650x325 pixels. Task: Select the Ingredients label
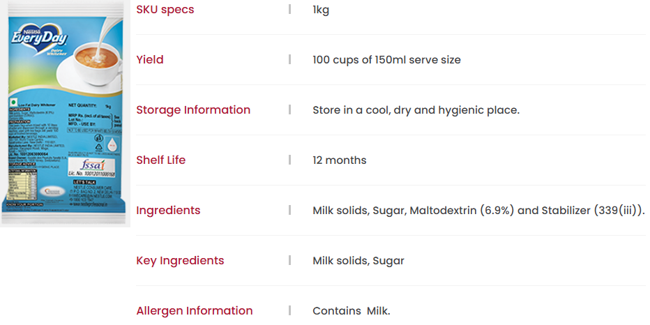click(168, 210)
